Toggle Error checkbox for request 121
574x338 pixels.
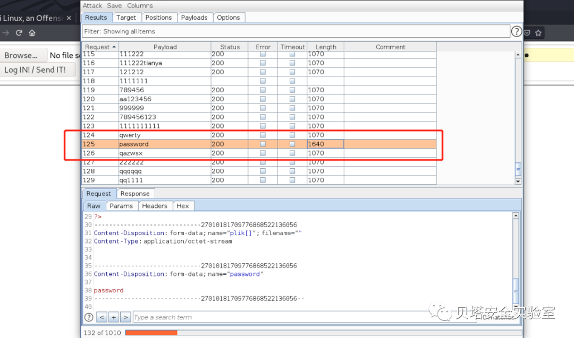point(263,108)
